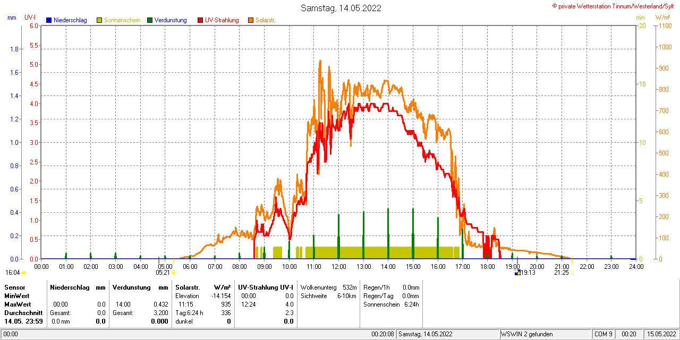Click the UV-Strahlung UV-I column header
Image resolution: width=680 pixels, height=340 pixels.
[266, 287]
